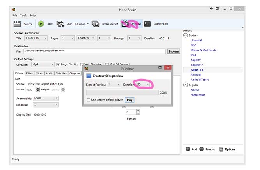Click the preset Options document icon
260x170 pixels.
click(x=221, y=149)
